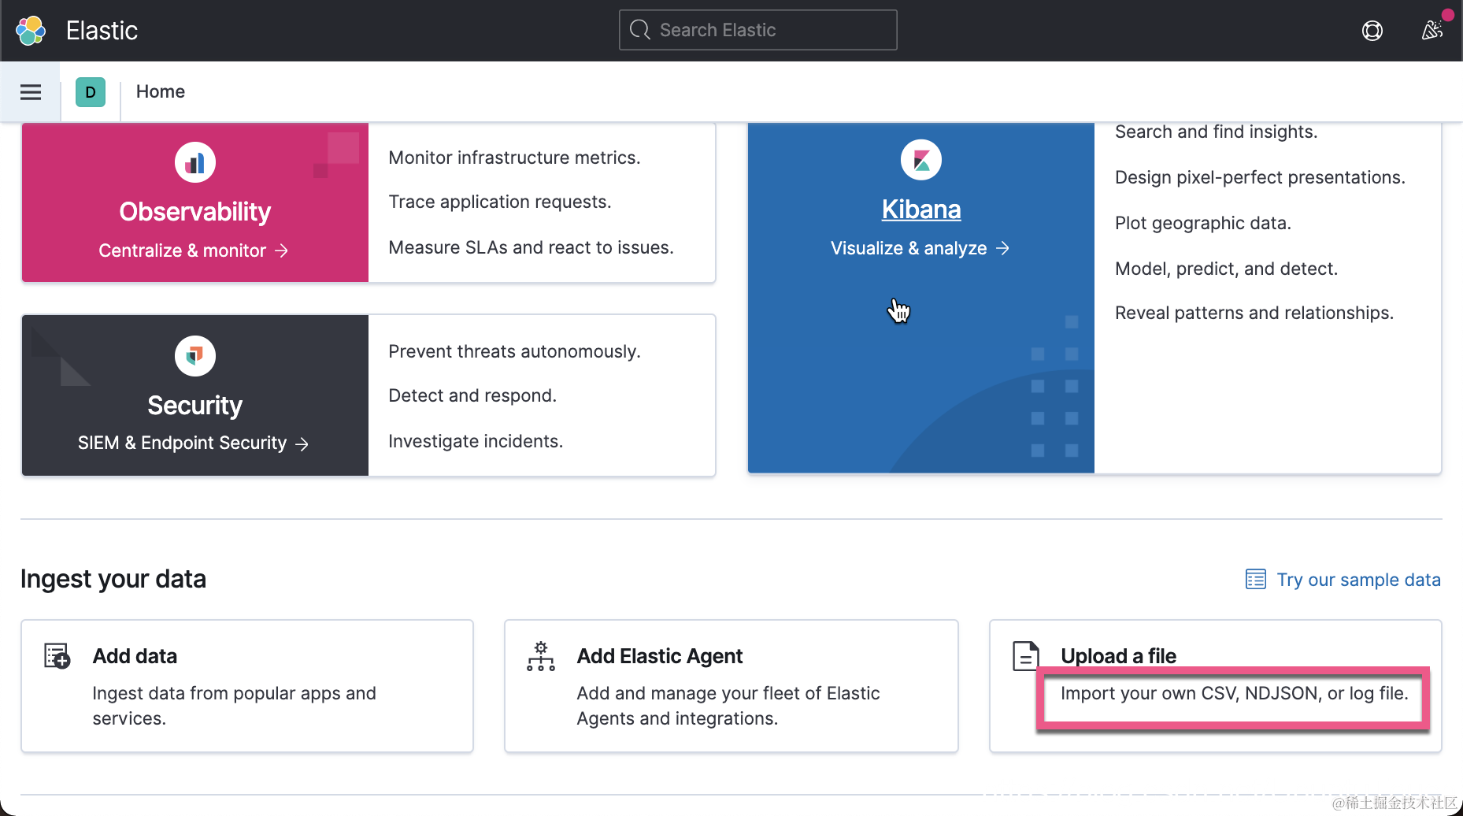Click the Elastic brand name text
1463x816 pixels.
click(x=102, y=31)
